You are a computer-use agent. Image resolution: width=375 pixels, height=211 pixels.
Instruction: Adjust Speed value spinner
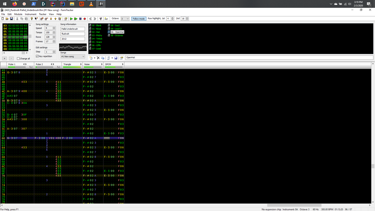54,28
